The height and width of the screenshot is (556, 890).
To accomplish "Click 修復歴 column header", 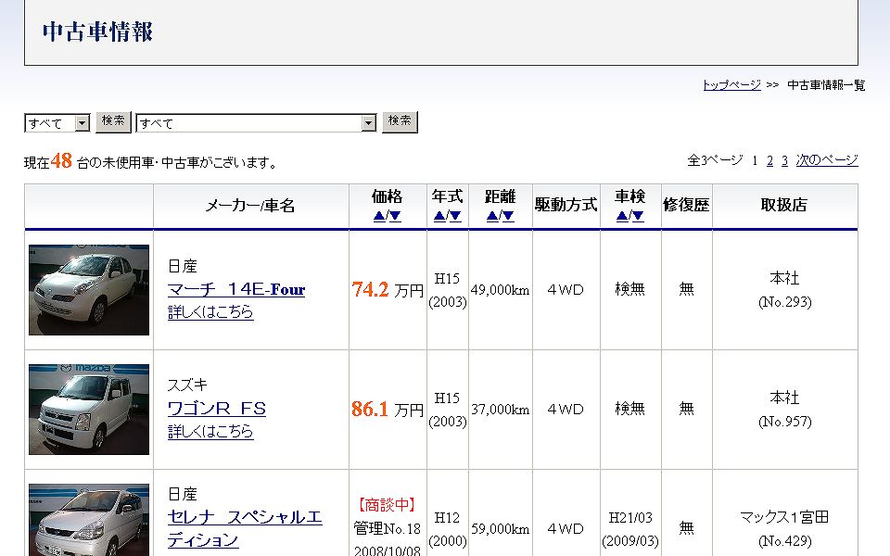I will point(686,206).
